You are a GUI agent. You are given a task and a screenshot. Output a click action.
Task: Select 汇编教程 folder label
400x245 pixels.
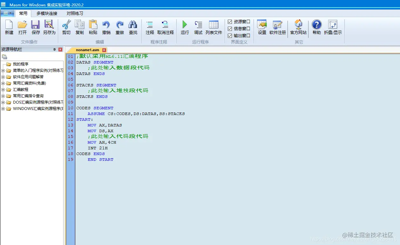[20, 90]
